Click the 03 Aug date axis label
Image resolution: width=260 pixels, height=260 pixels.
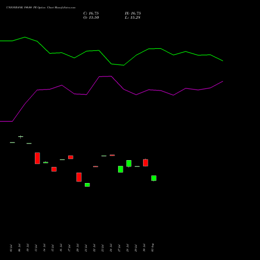coord(152,248)
